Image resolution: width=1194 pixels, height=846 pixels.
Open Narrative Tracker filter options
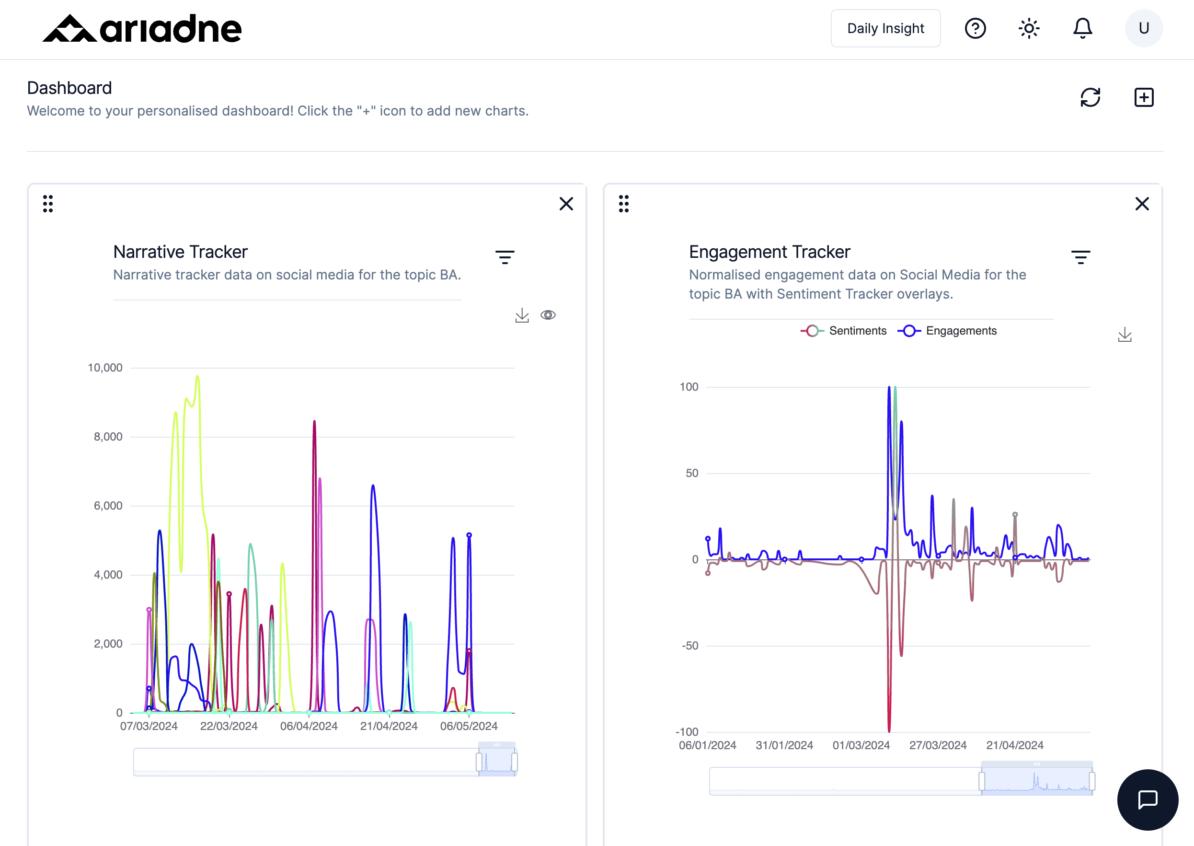pyautogui.click(x=505, y=257)
